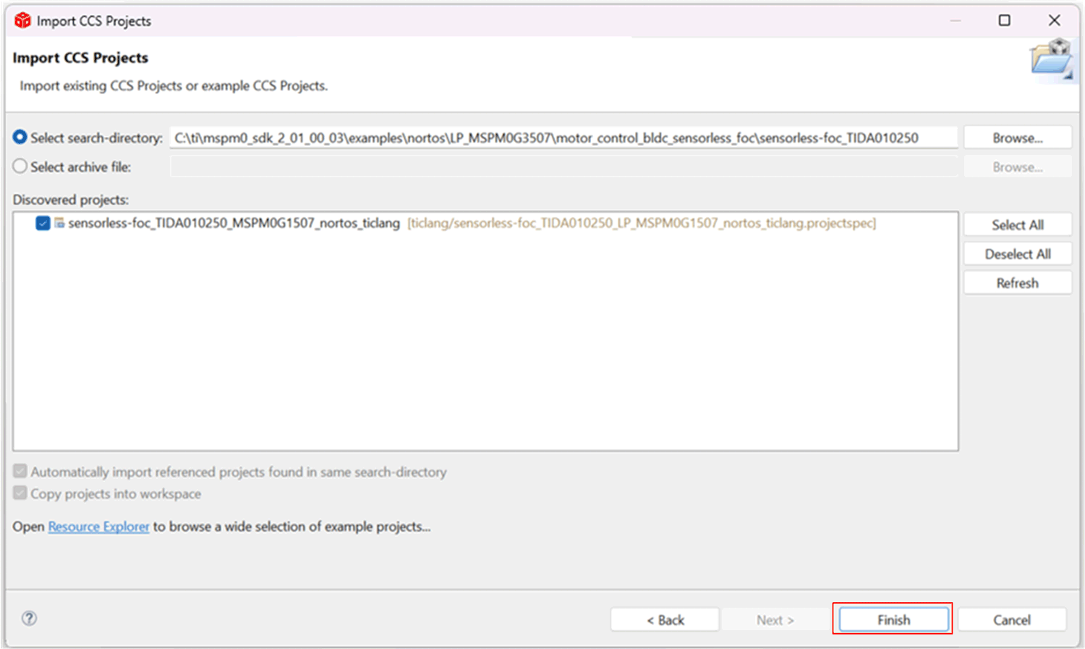Cancel the Import CCS Projects dialog
This screenshot has height=649, width=1085.
1011,619
